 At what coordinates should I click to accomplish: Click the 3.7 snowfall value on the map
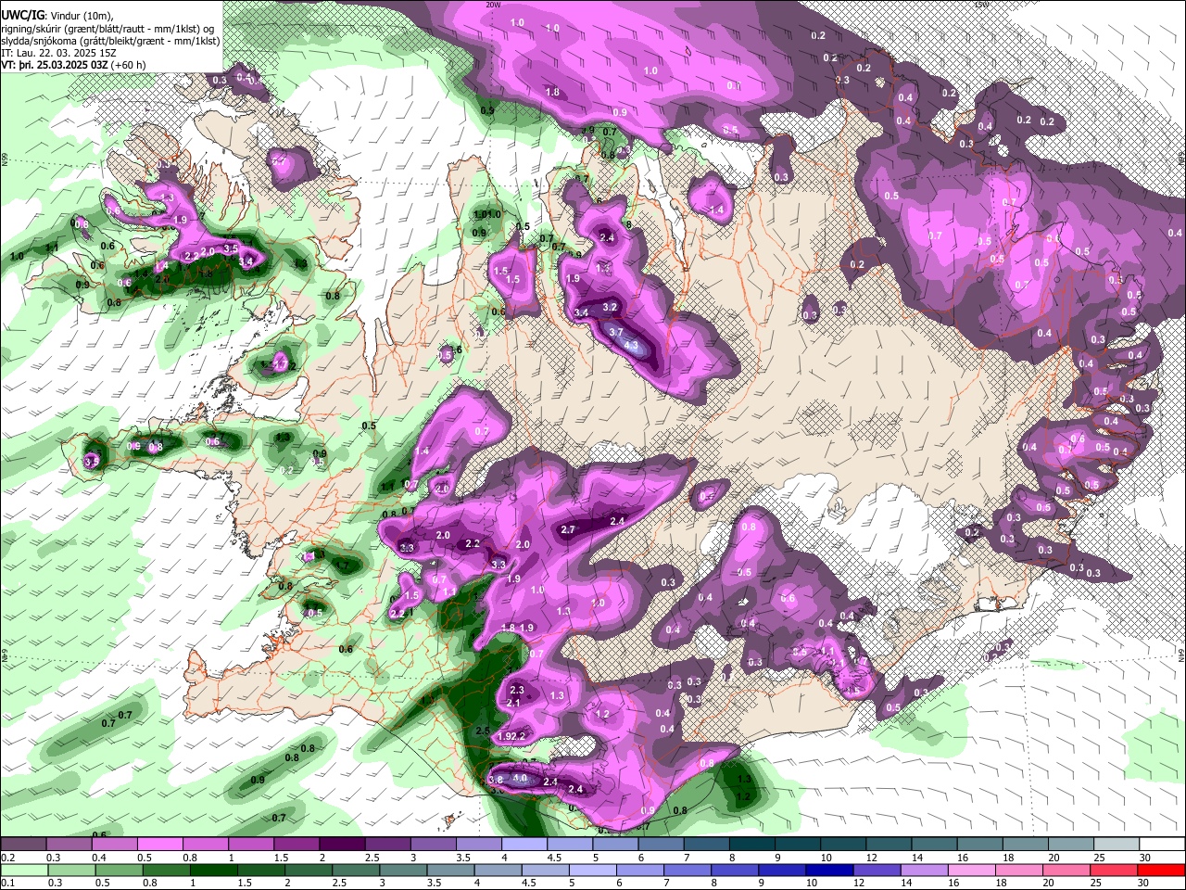[616, 332]
